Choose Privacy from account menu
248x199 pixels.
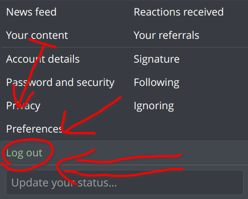(x=23, y=106)
